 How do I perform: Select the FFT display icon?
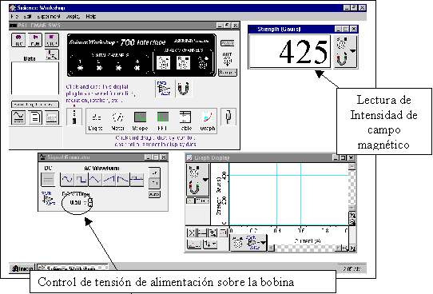(163, 121)
